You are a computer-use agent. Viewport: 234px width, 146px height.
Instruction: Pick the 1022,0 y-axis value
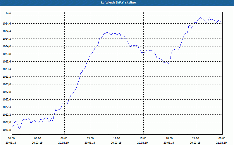[7, 122]
